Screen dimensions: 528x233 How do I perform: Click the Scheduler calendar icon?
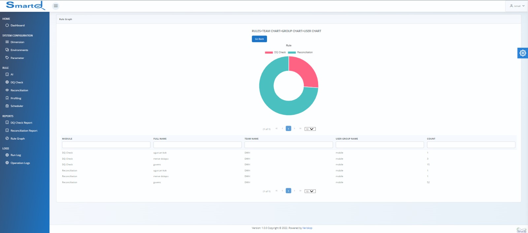coord(7,106)
